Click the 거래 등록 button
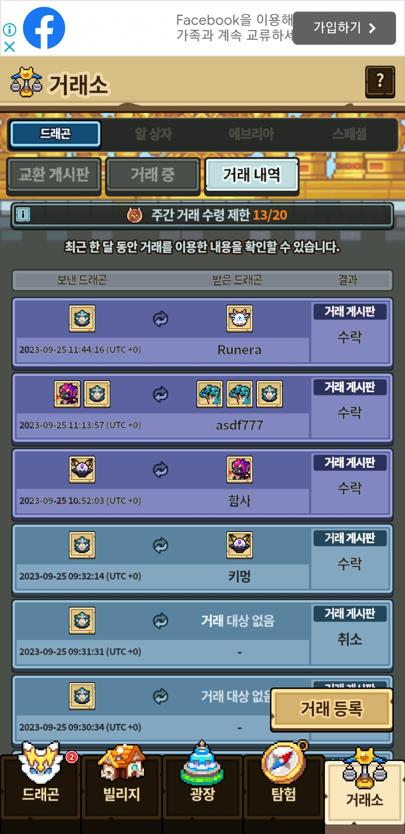This screenshot has height=834, width=405. tap(331, 709)
